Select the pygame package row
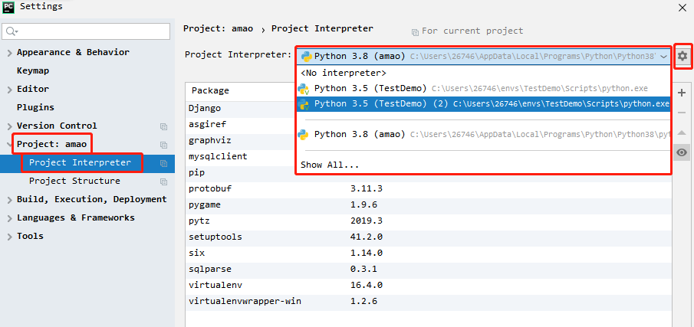 429,205
